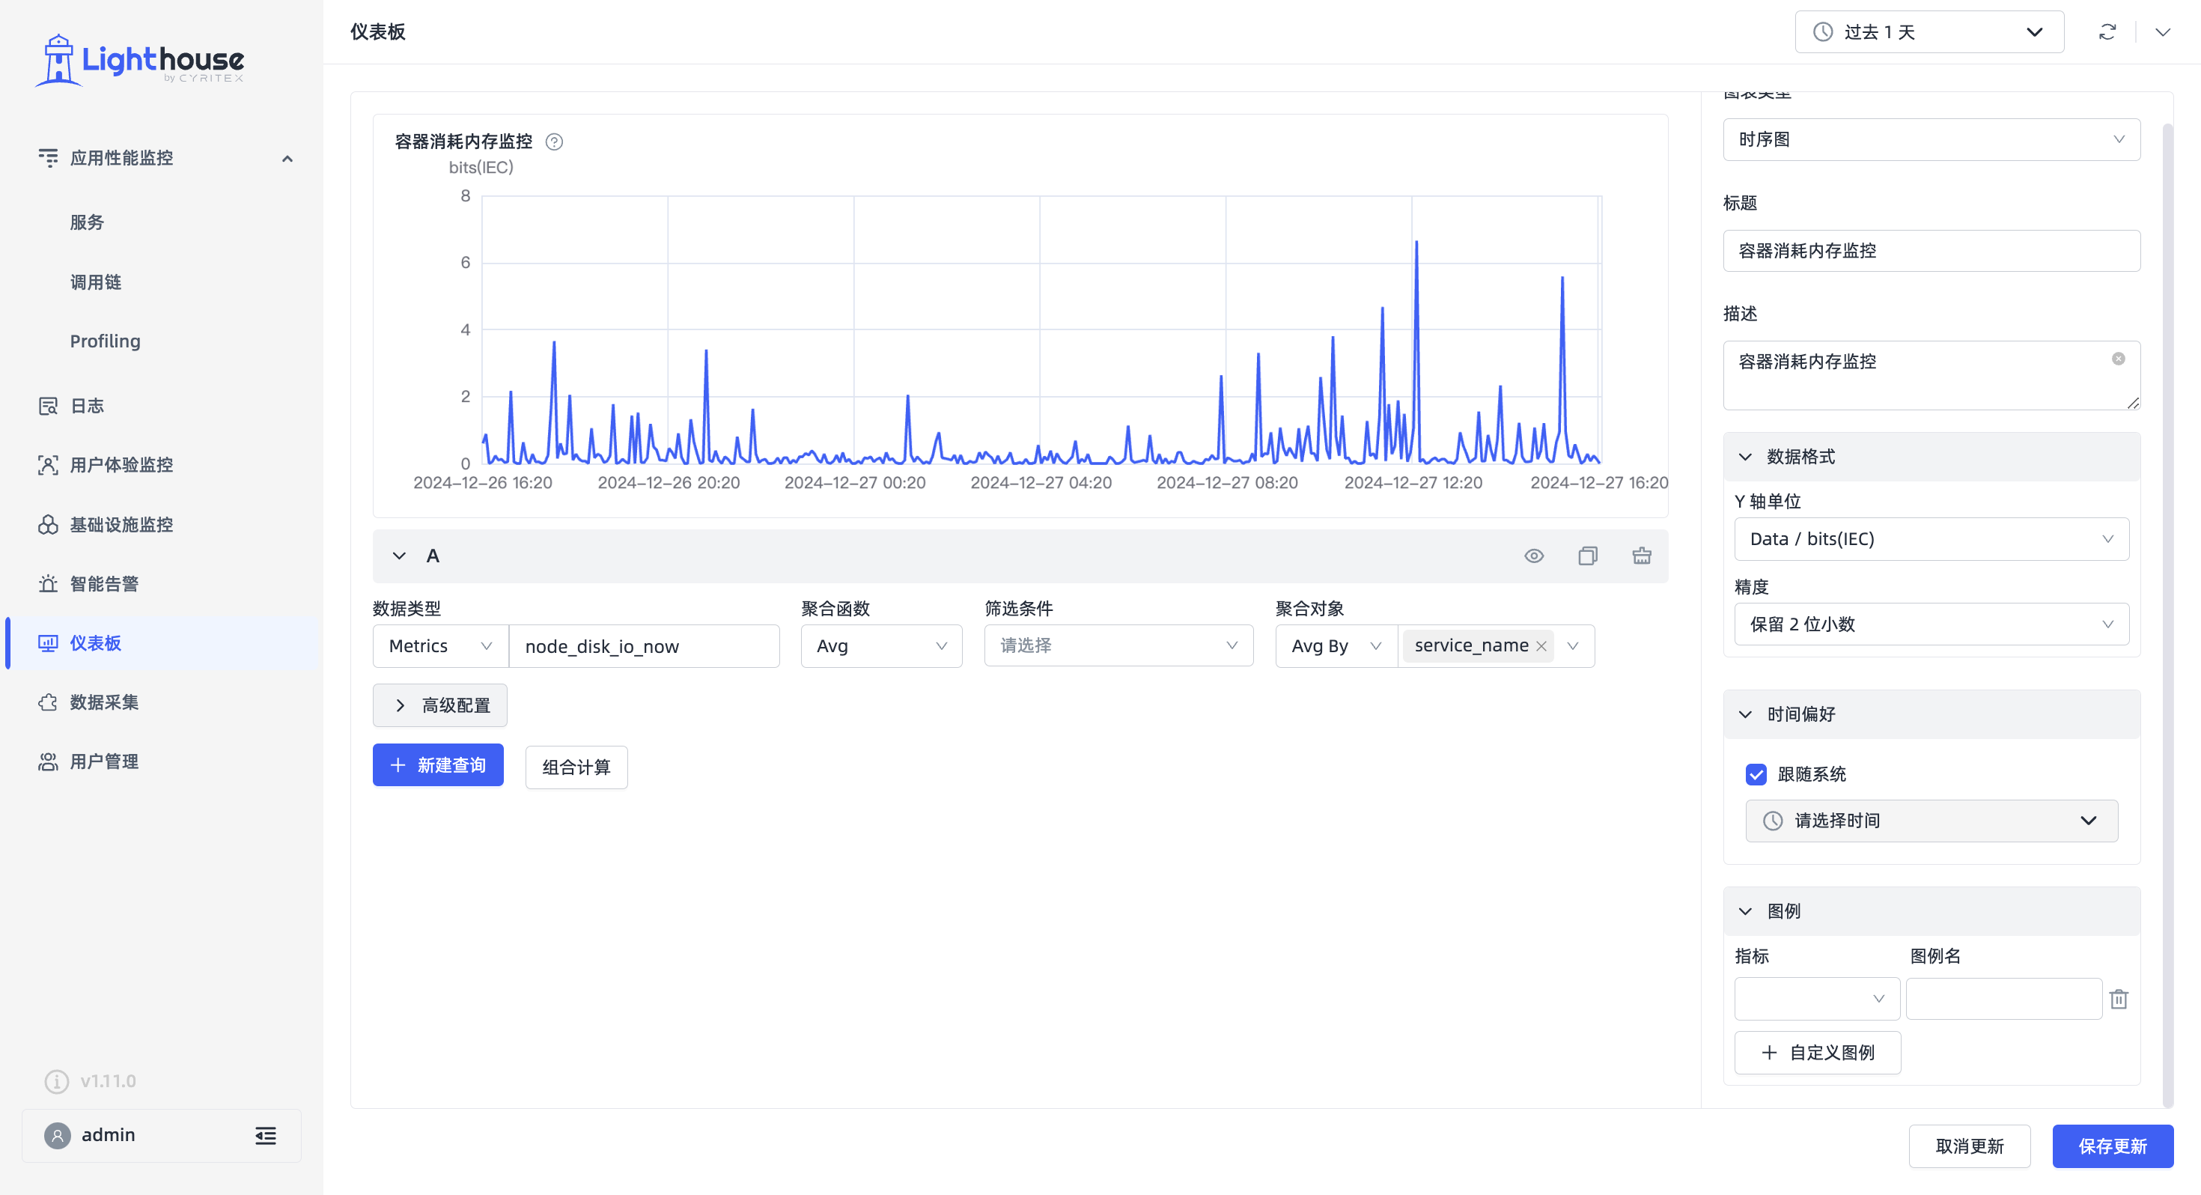This screenshot has width=2201, height=1195.
Task: Open the 过去 1 天 time range dropdown
Action: 1929,32
